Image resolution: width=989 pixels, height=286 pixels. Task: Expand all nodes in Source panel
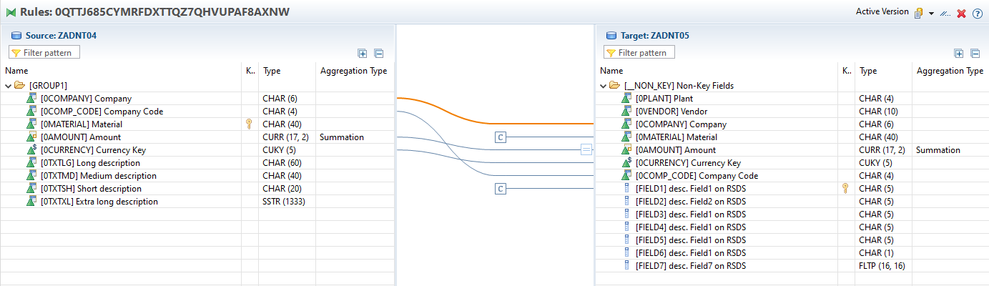point(363,53)
